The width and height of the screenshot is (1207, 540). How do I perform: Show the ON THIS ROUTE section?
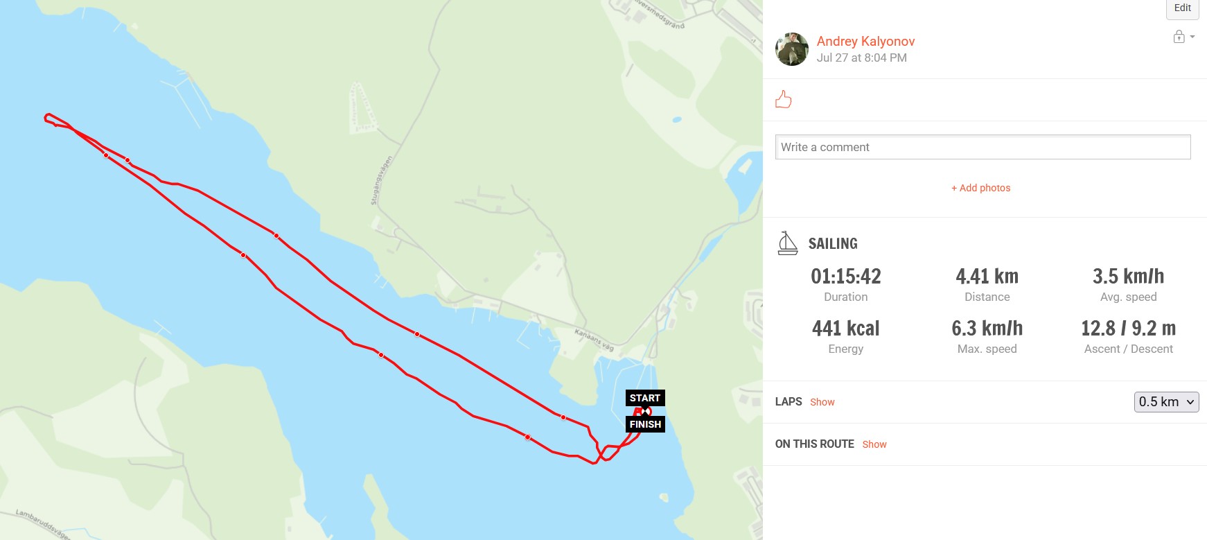pos(874,444)
